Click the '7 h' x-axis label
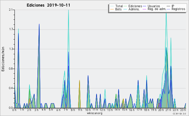Screen dimensions: 189x116 (x=66, y=110)
